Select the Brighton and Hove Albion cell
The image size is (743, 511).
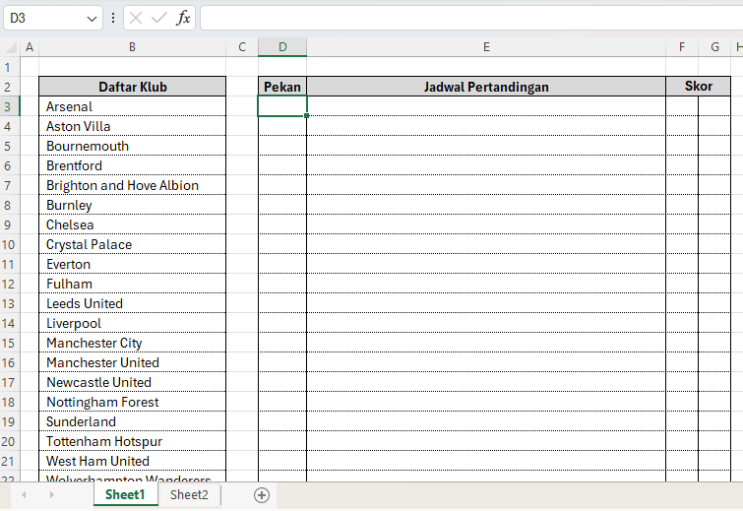[132, 185]
